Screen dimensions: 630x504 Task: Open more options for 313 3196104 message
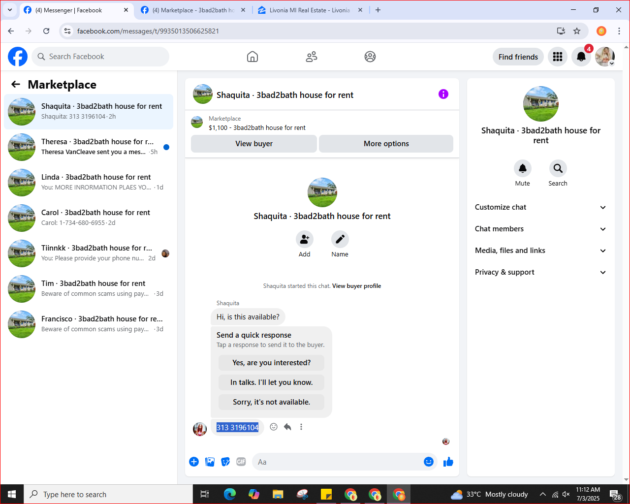click(x=301, y=427)
